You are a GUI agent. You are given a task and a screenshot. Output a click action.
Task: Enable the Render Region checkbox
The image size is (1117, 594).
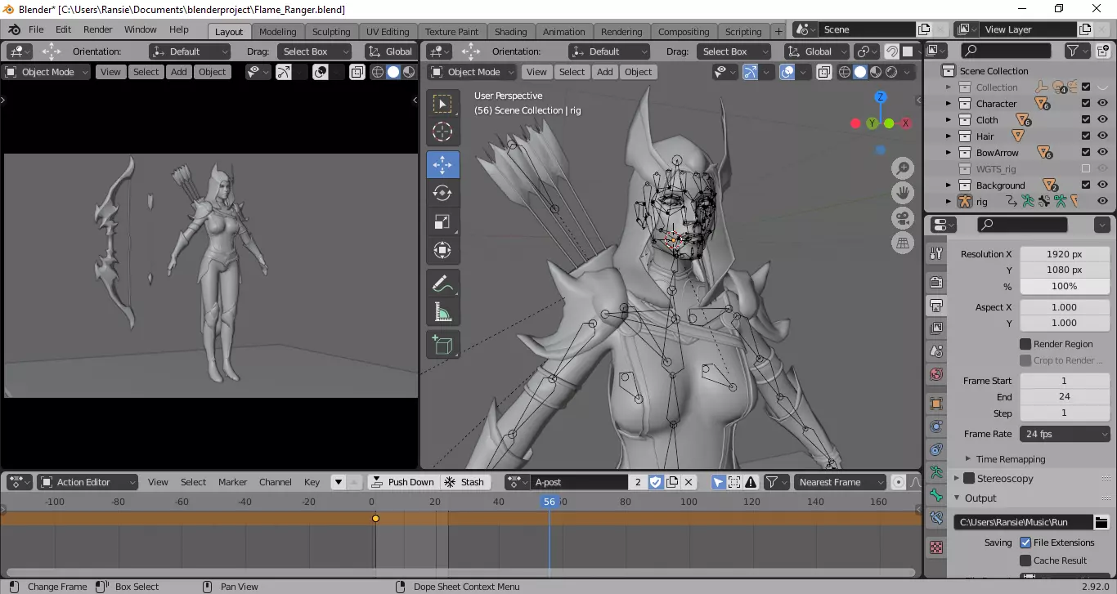tap(1025, 344)
